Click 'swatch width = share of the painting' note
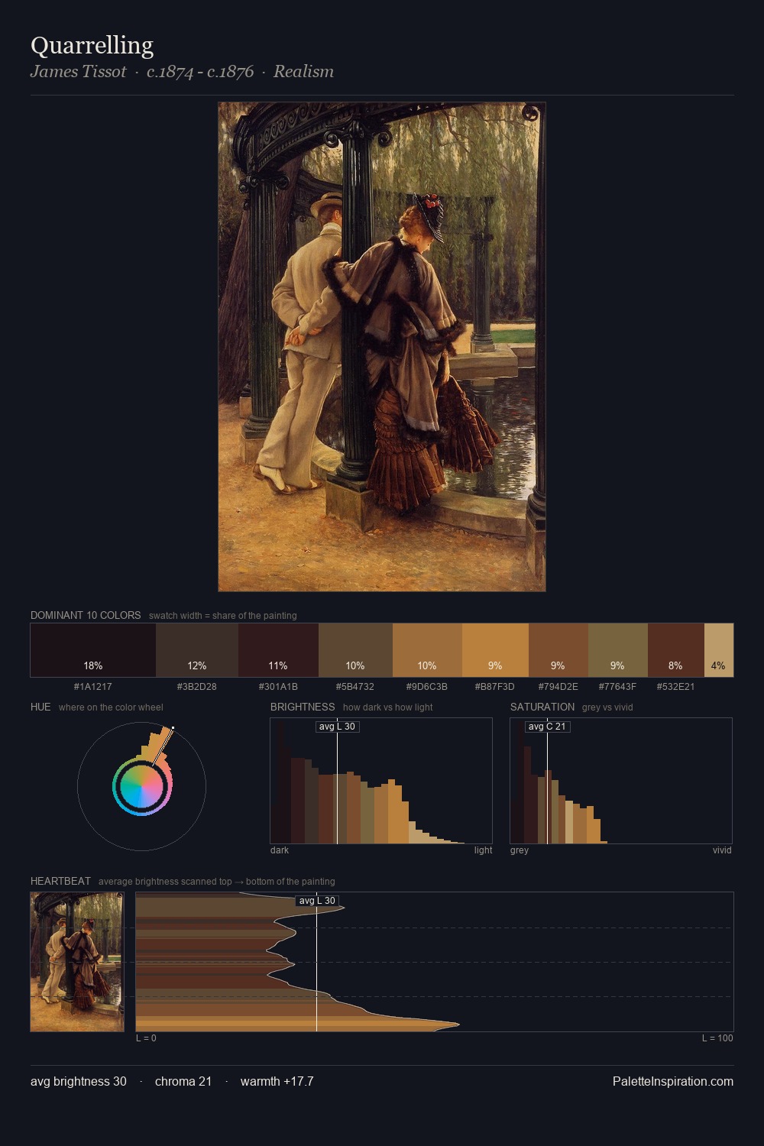The height and width of the screenshot is (1146, 764). (x=223, y=616)
